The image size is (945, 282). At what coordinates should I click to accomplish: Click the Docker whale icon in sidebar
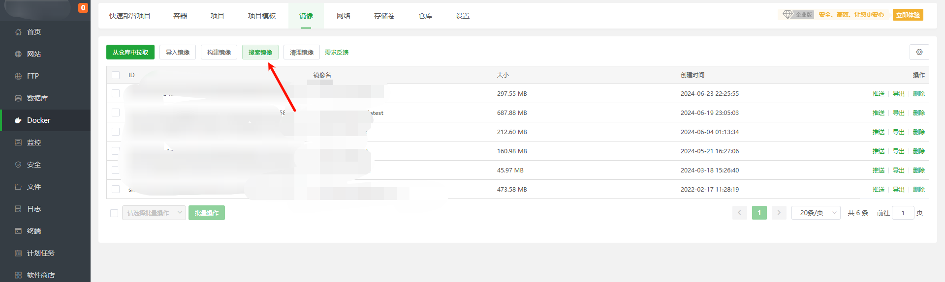click(18, 120)
